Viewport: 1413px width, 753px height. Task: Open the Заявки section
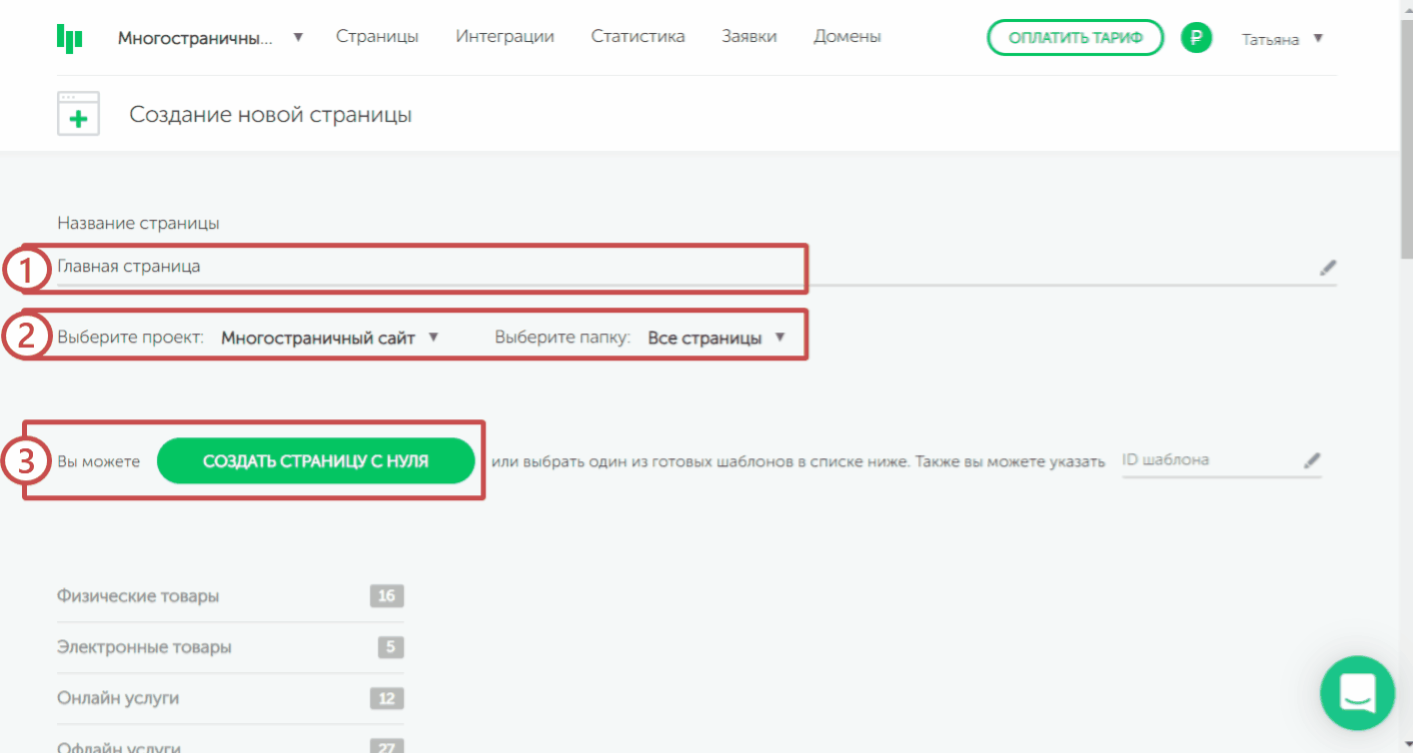click(x=748, y=37)
